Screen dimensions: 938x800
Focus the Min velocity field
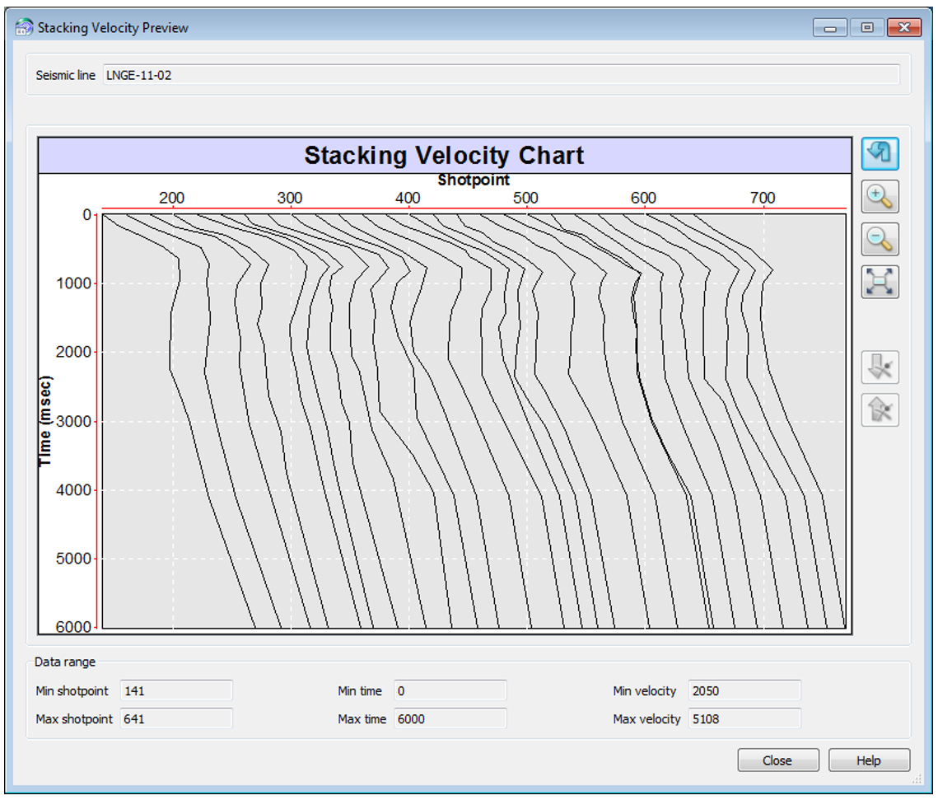(744, 691)
